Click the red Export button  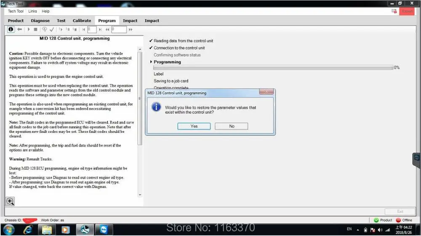(407, 11)
